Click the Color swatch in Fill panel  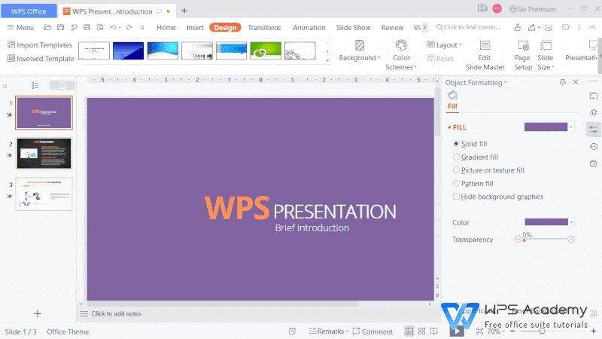click(546, 222)
